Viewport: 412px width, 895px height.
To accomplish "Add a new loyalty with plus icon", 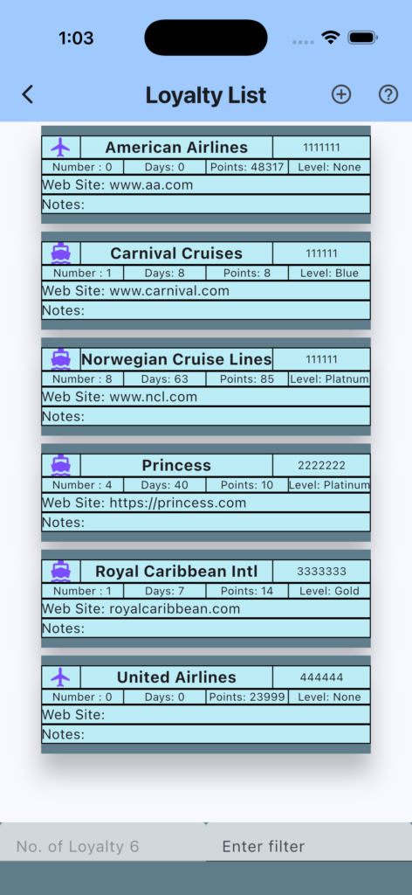I will click(341, 94).
